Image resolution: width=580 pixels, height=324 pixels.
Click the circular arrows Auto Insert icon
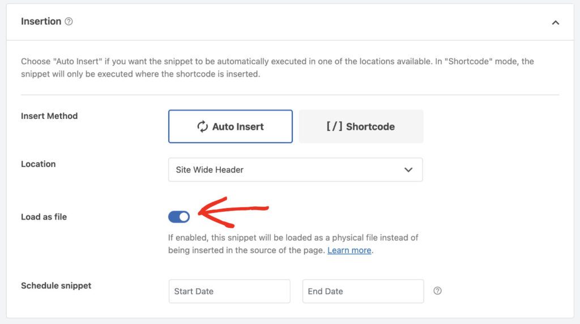coord(202,126)
